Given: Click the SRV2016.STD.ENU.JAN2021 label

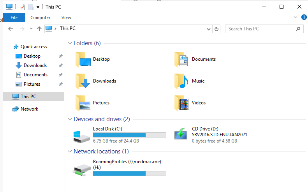Looking at the screenshot, I should [x=219, y=135].
